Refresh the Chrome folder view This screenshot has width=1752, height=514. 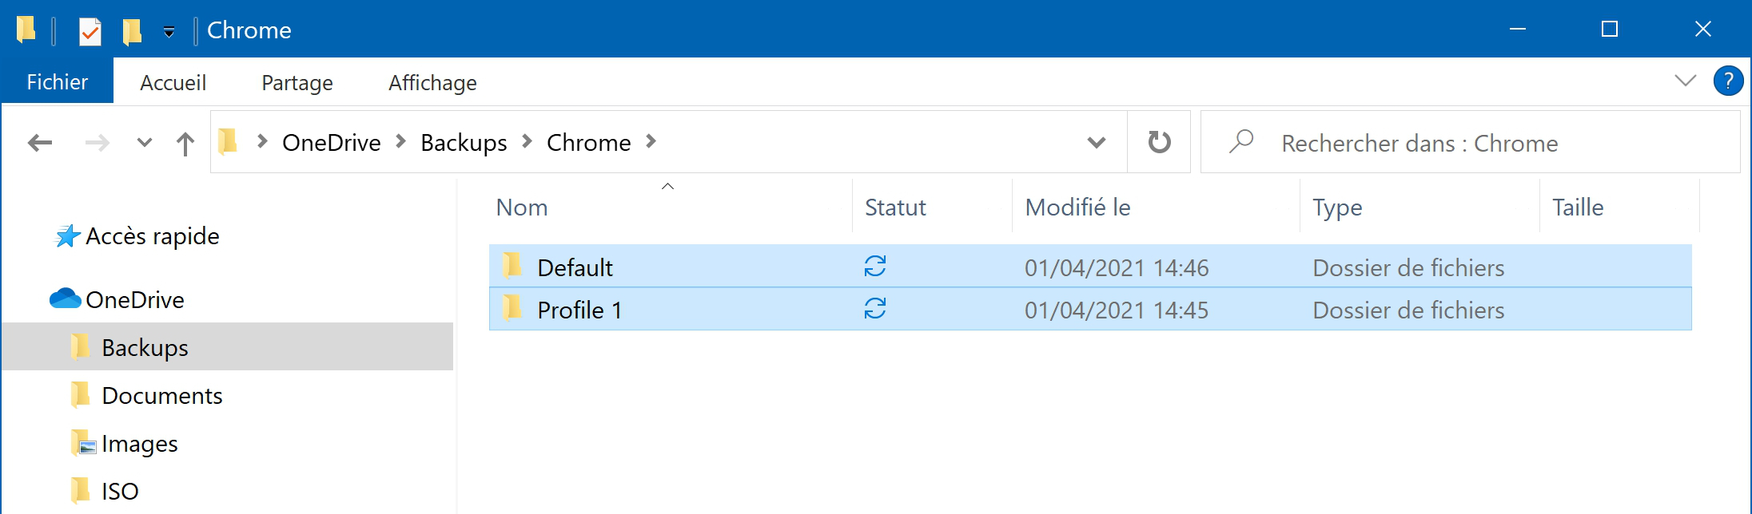pyautogui.click(x=1159, y=142)
